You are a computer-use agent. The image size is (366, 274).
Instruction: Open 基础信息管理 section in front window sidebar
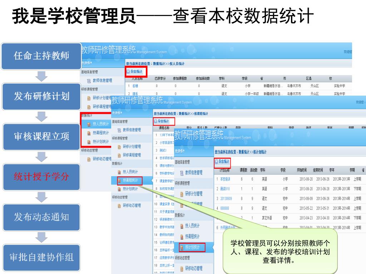click(194, 162)
